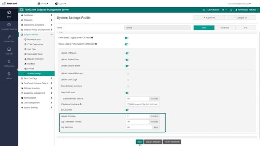Show info for IP Address/Hostname

80,104
